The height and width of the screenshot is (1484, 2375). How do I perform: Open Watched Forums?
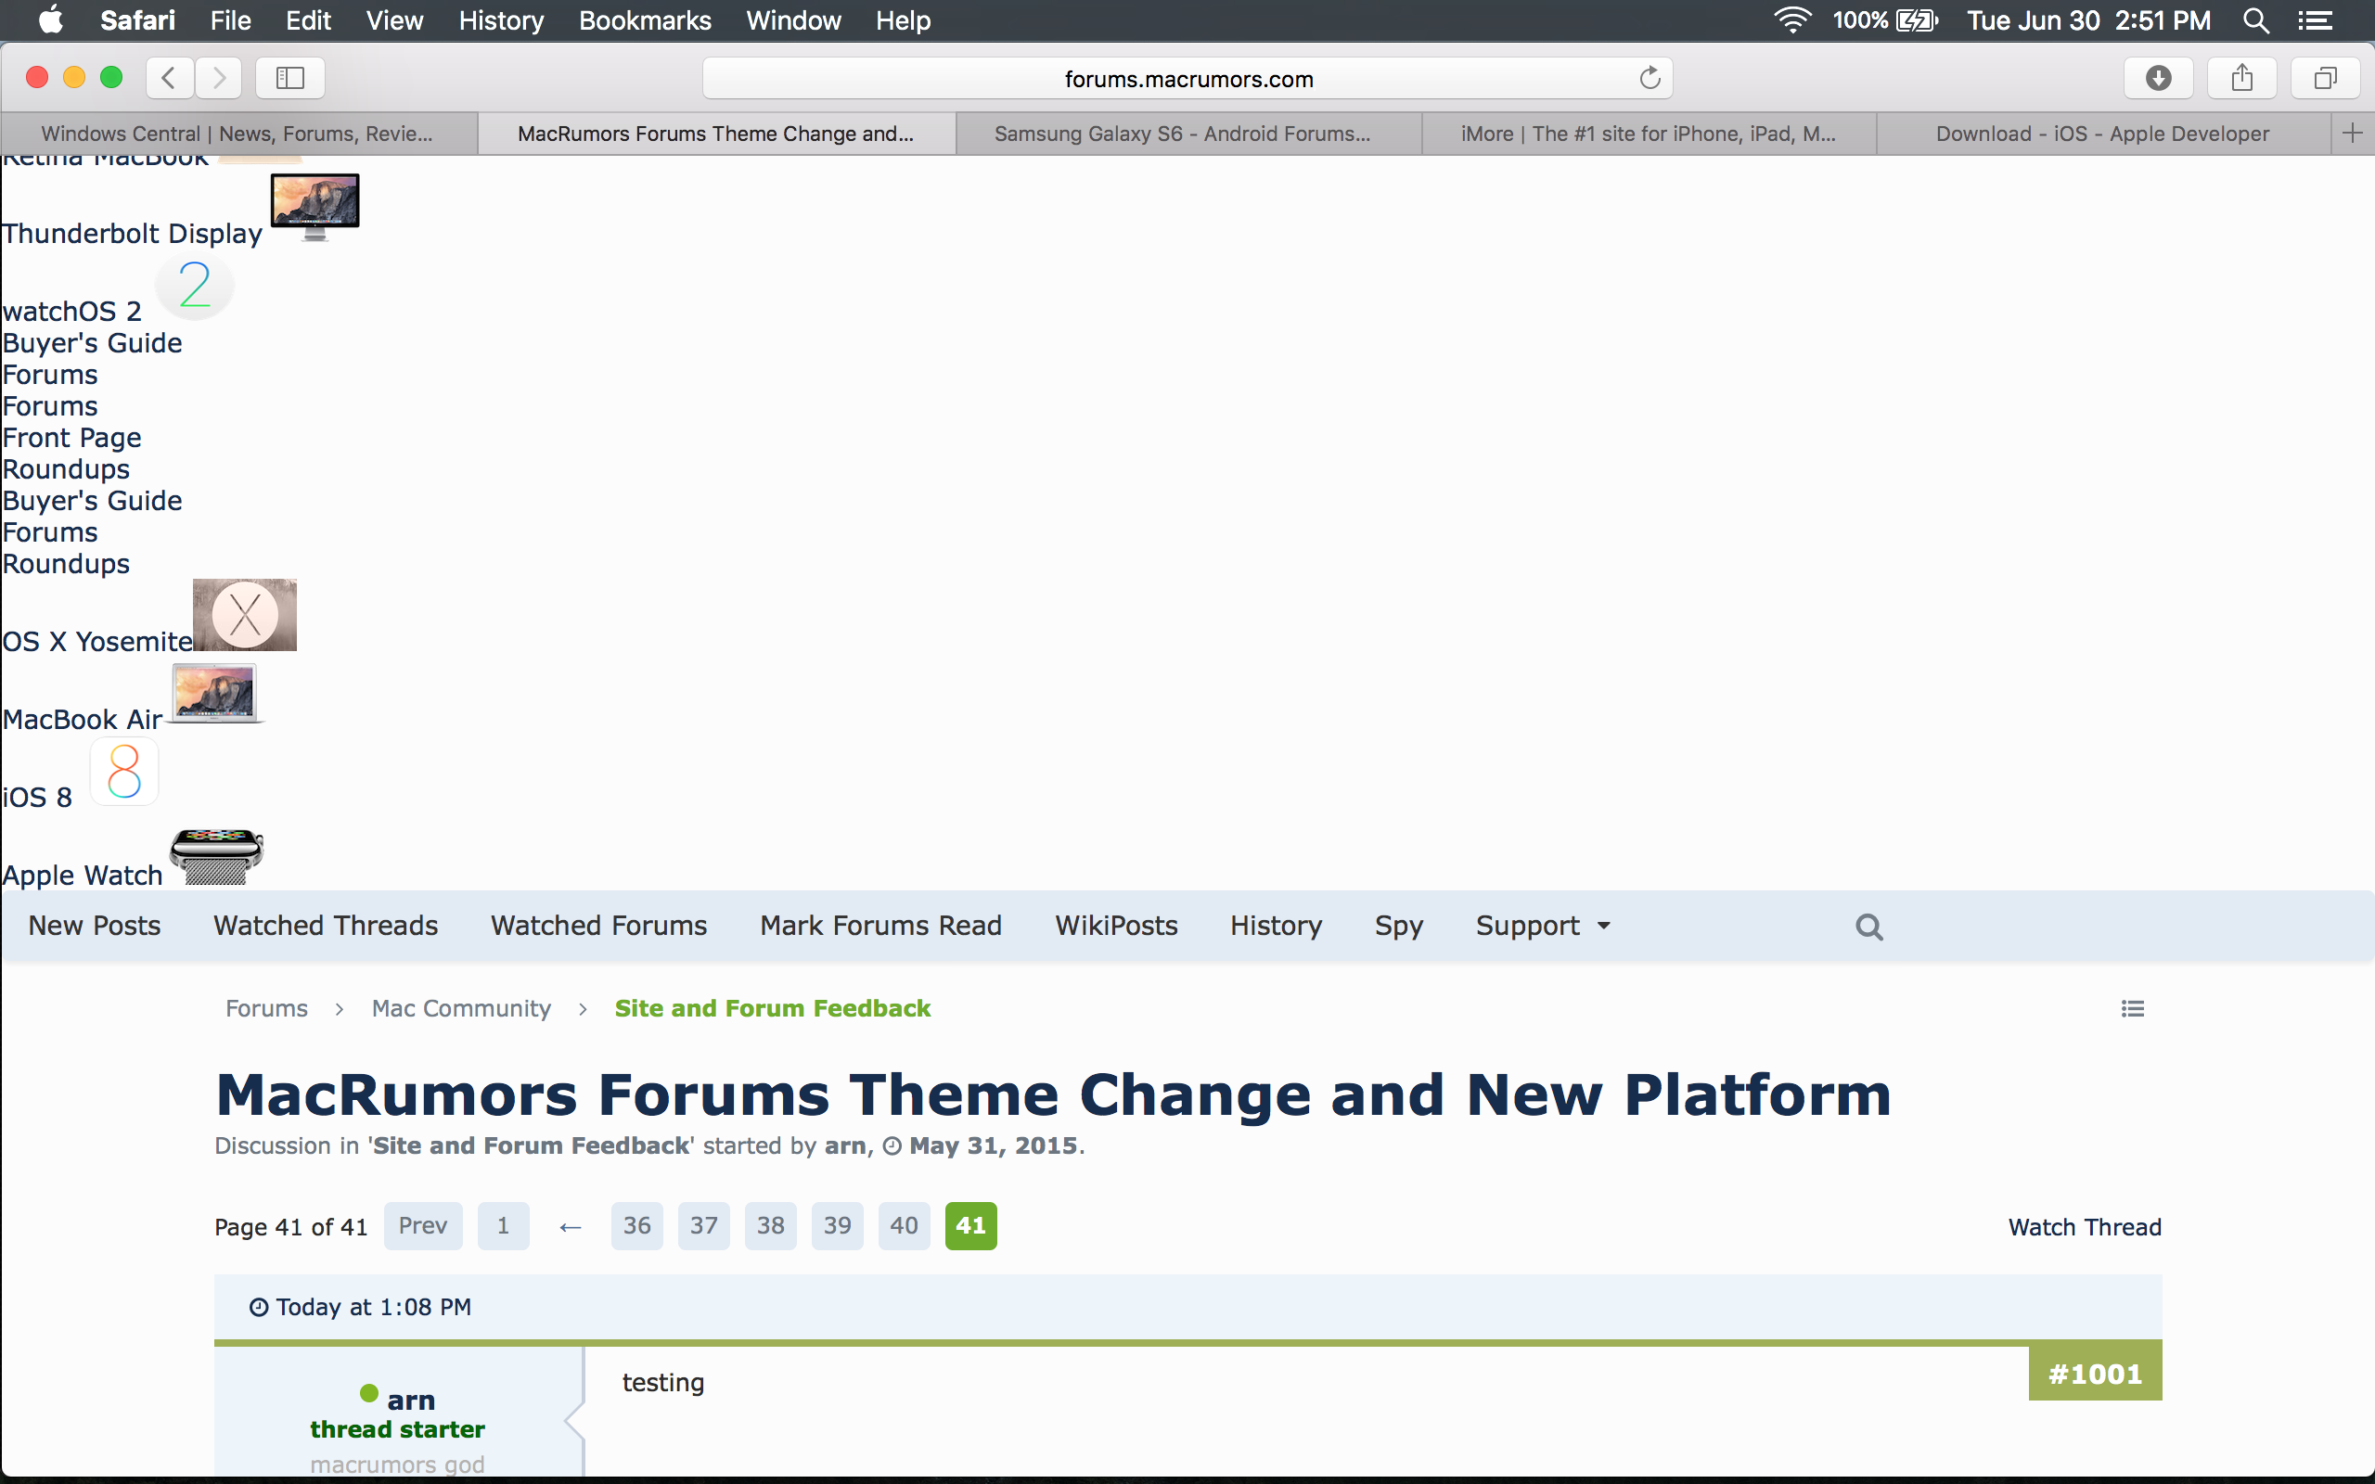point(598,926)
